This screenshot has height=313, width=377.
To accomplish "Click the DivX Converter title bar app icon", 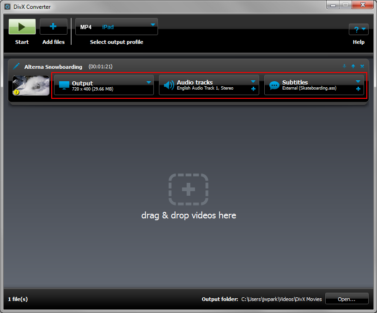I will pos(7,6).
